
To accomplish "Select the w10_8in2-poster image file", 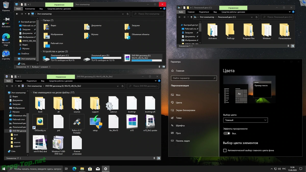I will pyautogui.click(x=150, y=123).
